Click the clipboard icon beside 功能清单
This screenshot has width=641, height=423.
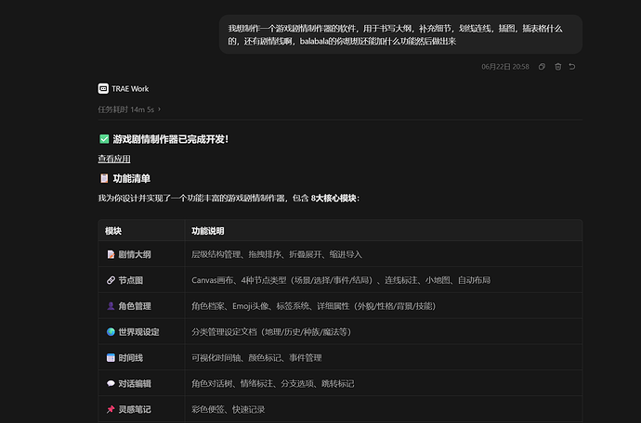(104, 178)
